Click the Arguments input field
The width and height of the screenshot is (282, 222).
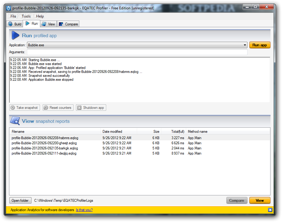[137, 52]
